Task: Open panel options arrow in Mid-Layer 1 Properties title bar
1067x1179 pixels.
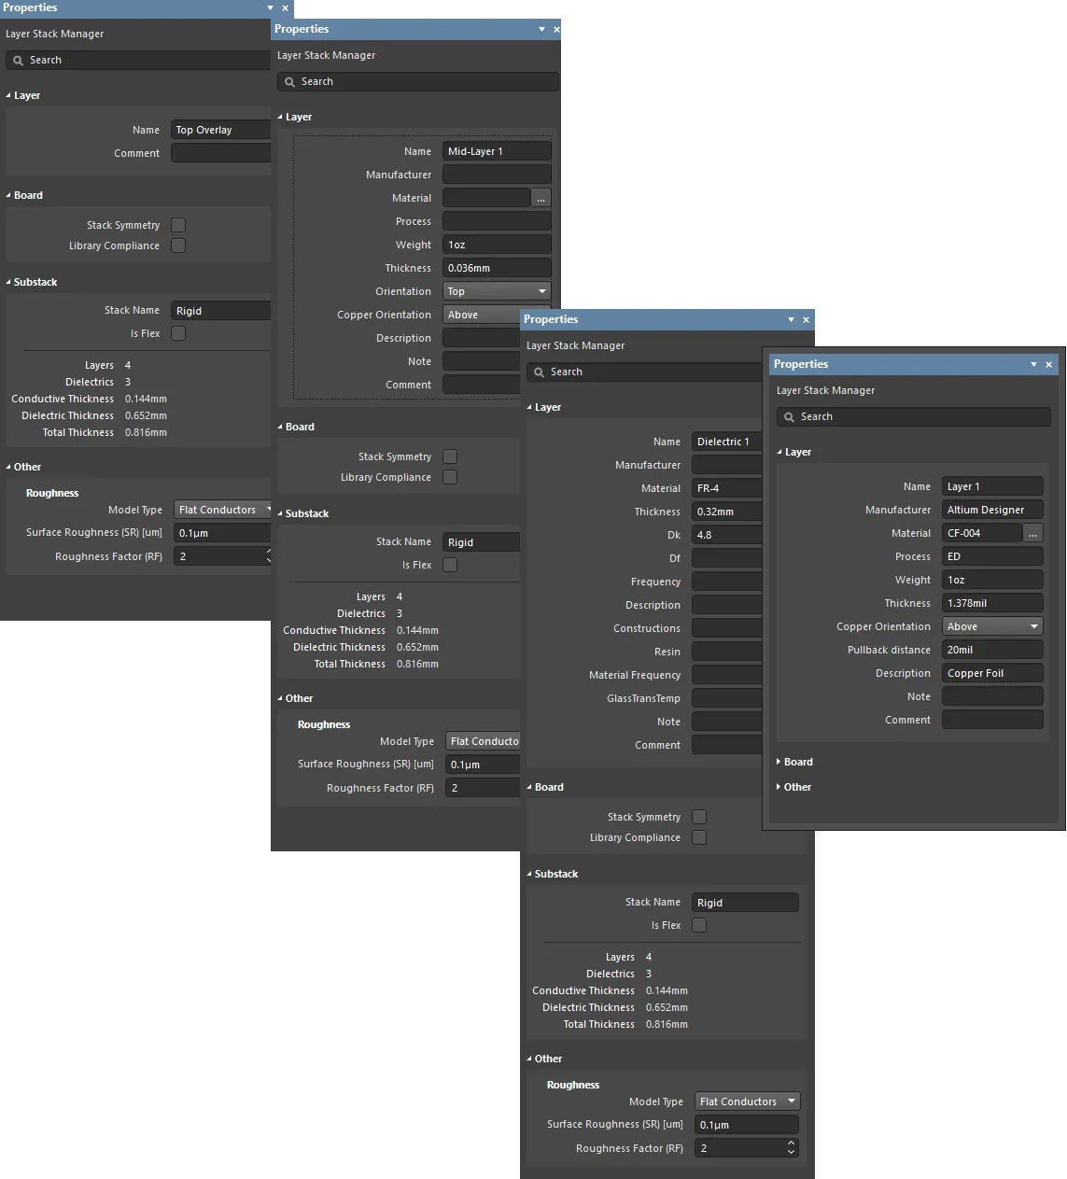Action: [541, 30]
